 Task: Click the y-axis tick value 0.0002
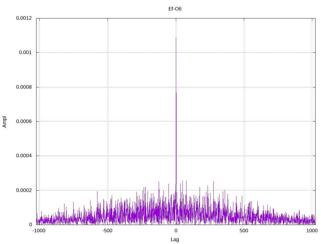click(24, 191)
